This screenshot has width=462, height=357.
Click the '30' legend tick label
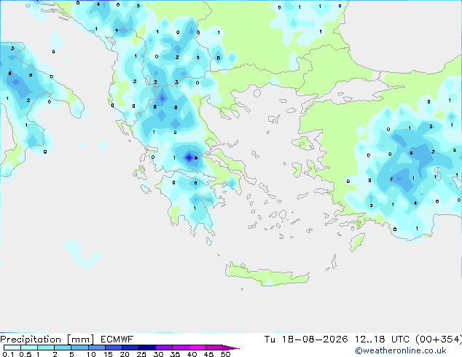(x=159, y=354)
